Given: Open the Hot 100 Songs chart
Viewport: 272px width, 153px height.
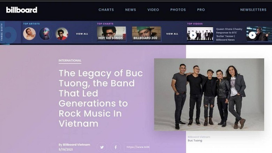Looking at the screenshot, I should tap(112, 34).
